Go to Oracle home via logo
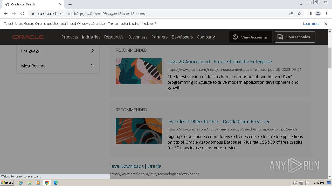The image size is (332, 186). point(28,37)
